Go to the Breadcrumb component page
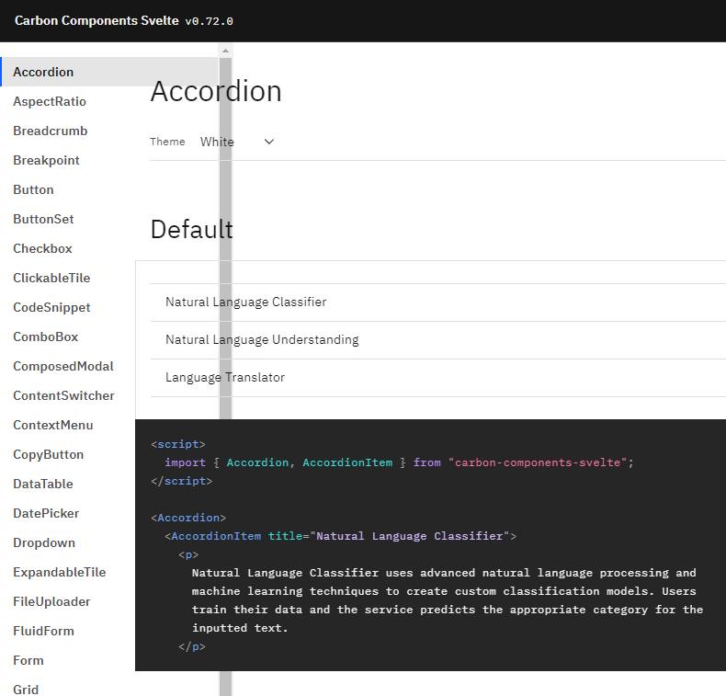The image size is (726, 696). [x=50, y=131]
